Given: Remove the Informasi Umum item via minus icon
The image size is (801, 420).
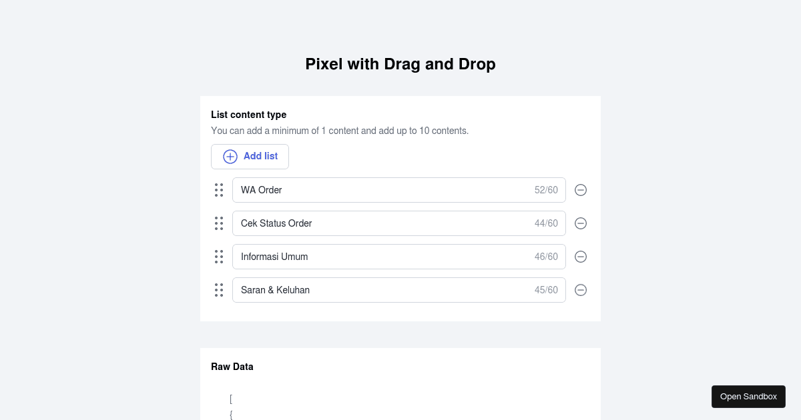Looking at the screenshot, I should click(581, 257).
